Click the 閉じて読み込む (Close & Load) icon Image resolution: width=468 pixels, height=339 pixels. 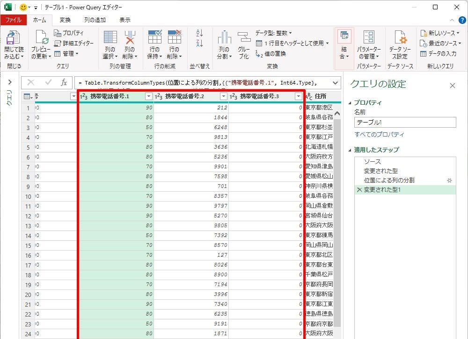(14, 38)
